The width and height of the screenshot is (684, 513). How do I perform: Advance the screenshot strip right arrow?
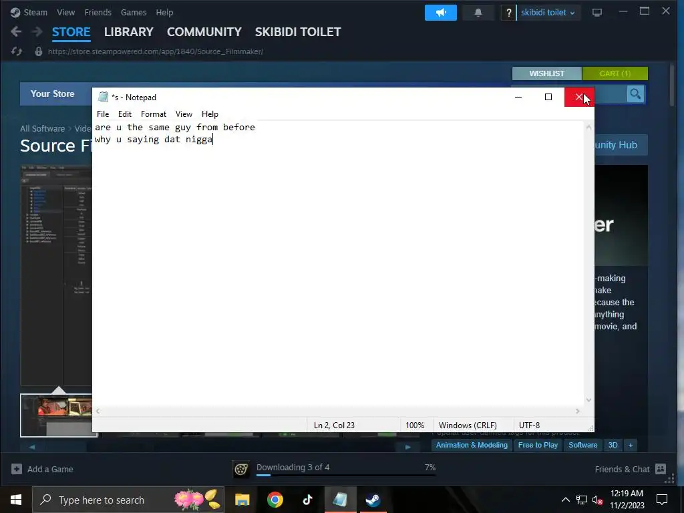408,447
